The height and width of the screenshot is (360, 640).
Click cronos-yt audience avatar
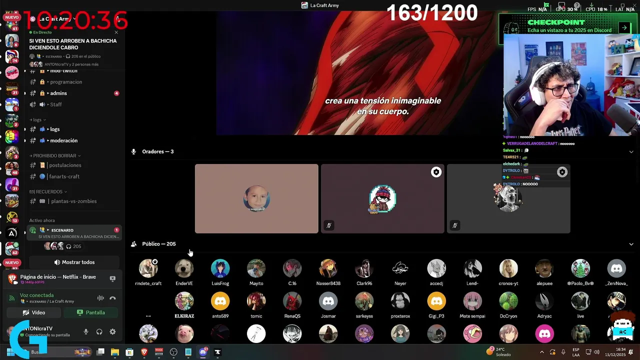tap(508, 268)
